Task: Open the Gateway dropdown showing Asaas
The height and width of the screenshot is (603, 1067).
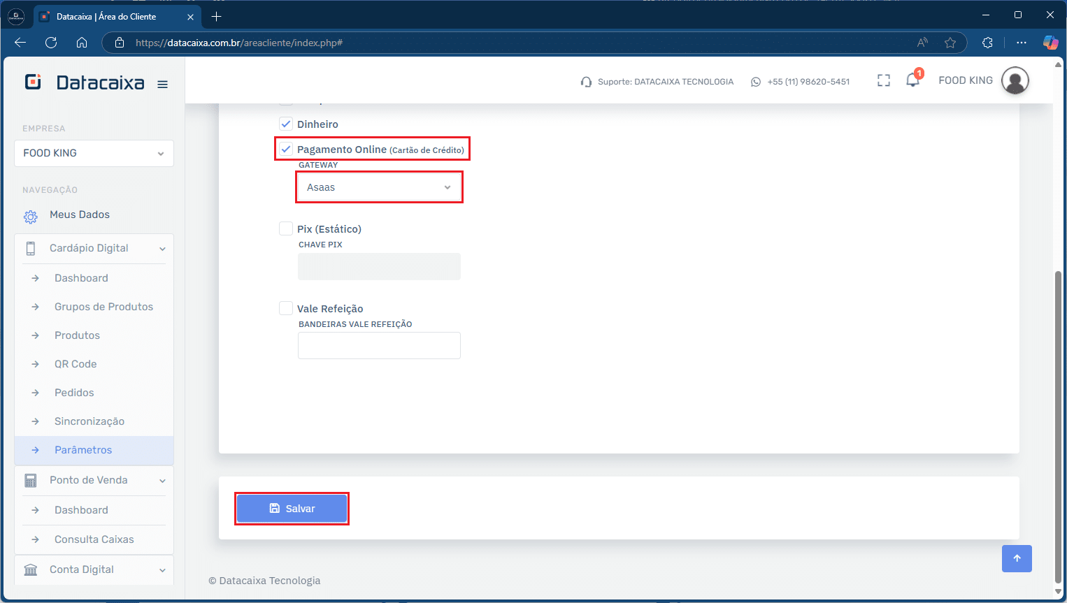Action: coord(379,187)
